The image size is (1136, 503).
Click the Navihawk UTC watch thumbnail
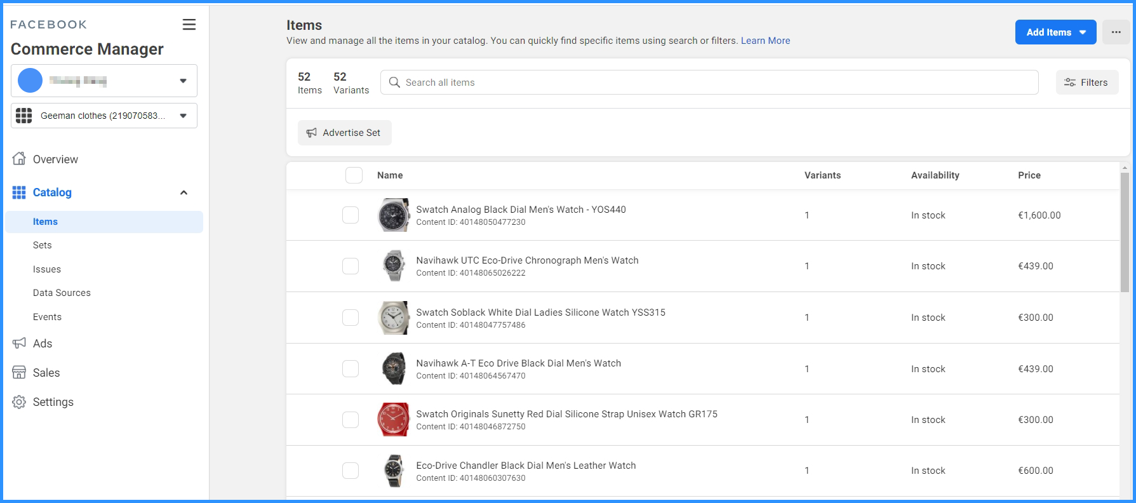pyautogui.click(x=394, y=265)
